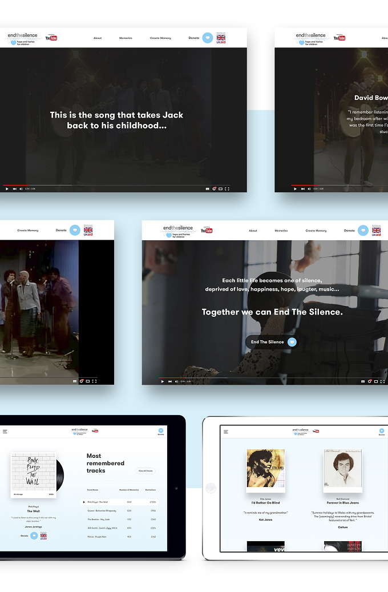Click Donate text on the band performance screen
Screen dimensions: 388x592
pyautogui.click(x=61, y=230)
